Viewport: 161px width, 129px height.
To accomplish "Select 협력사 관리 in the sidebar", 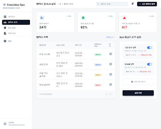I will [x=16, y=22].
